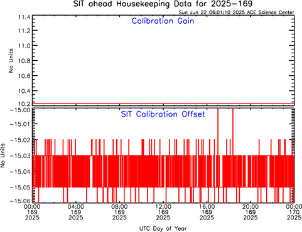Select the 20:00 time axis label
Screen dimensions: 302x232
(x=251, y=207)
